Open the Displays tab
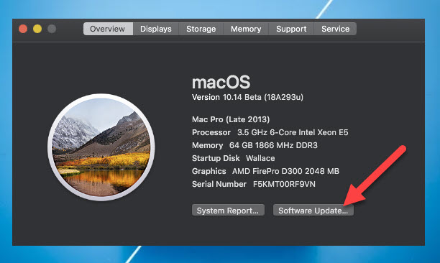This screenshot has height=263, width=440. [156, 29]
